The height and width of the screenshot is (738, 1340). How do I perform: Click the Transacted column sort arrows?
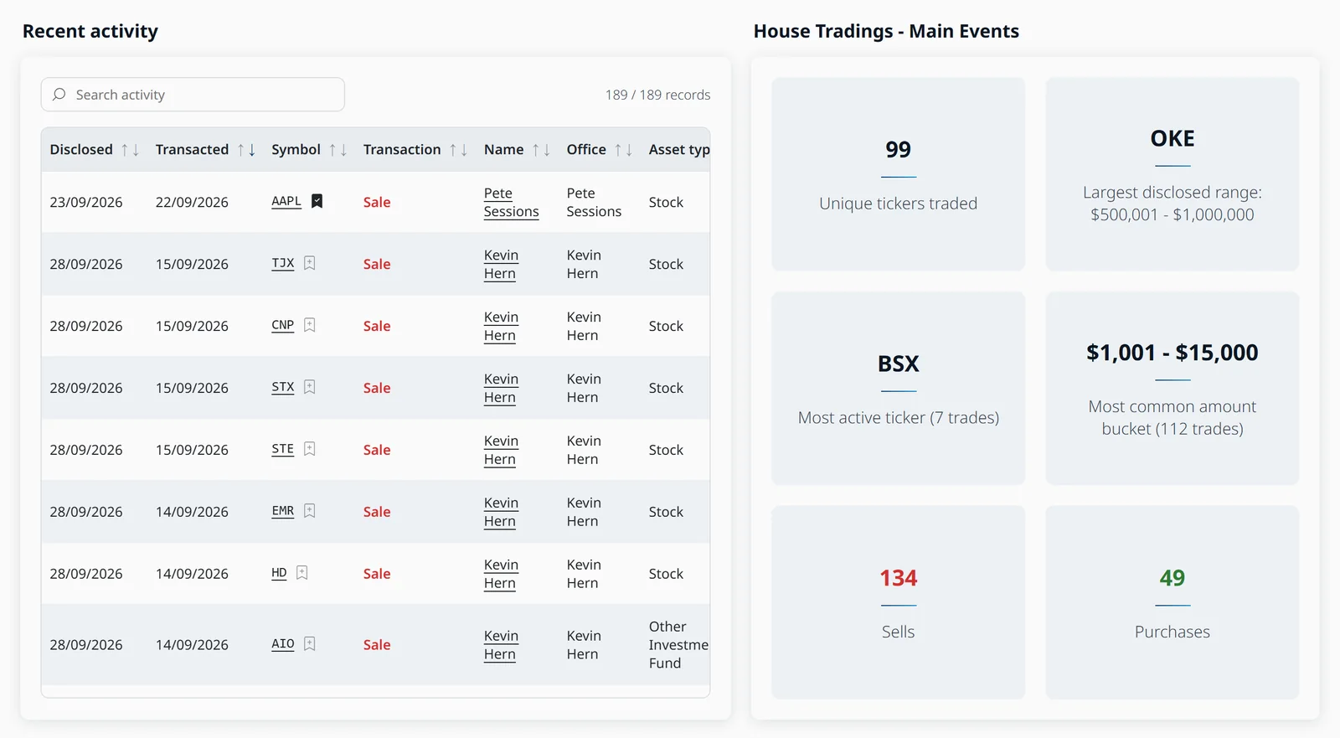point(246,150)
